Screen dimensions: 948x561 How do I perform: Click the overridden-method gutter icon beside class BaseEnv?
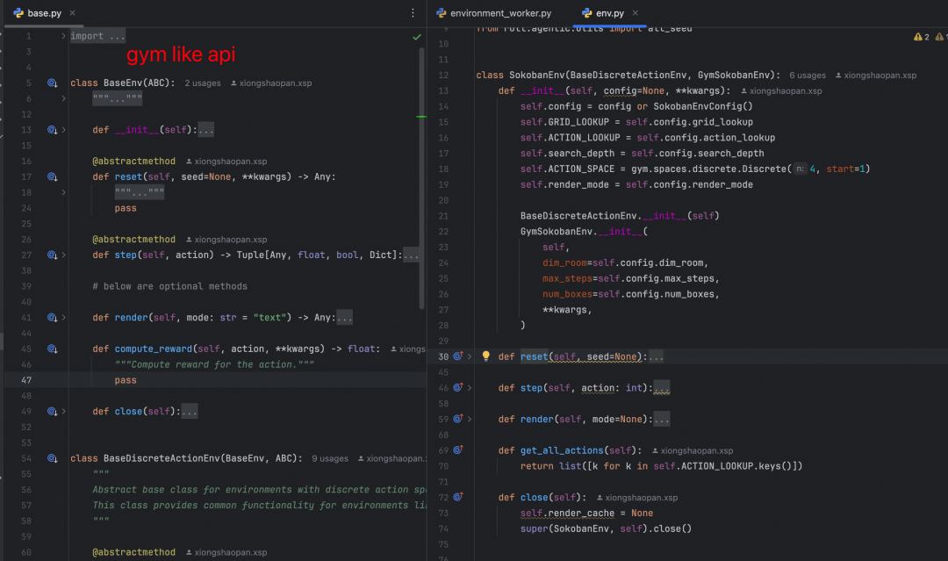click(x=52, y=83)
